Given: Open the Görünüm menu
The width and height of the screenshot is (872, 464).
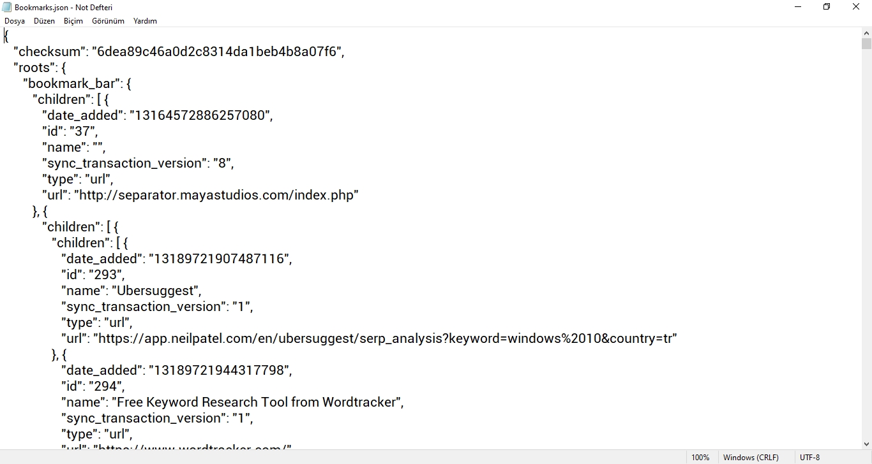Looking at the screenshot, I should click(x=107, y=20).
